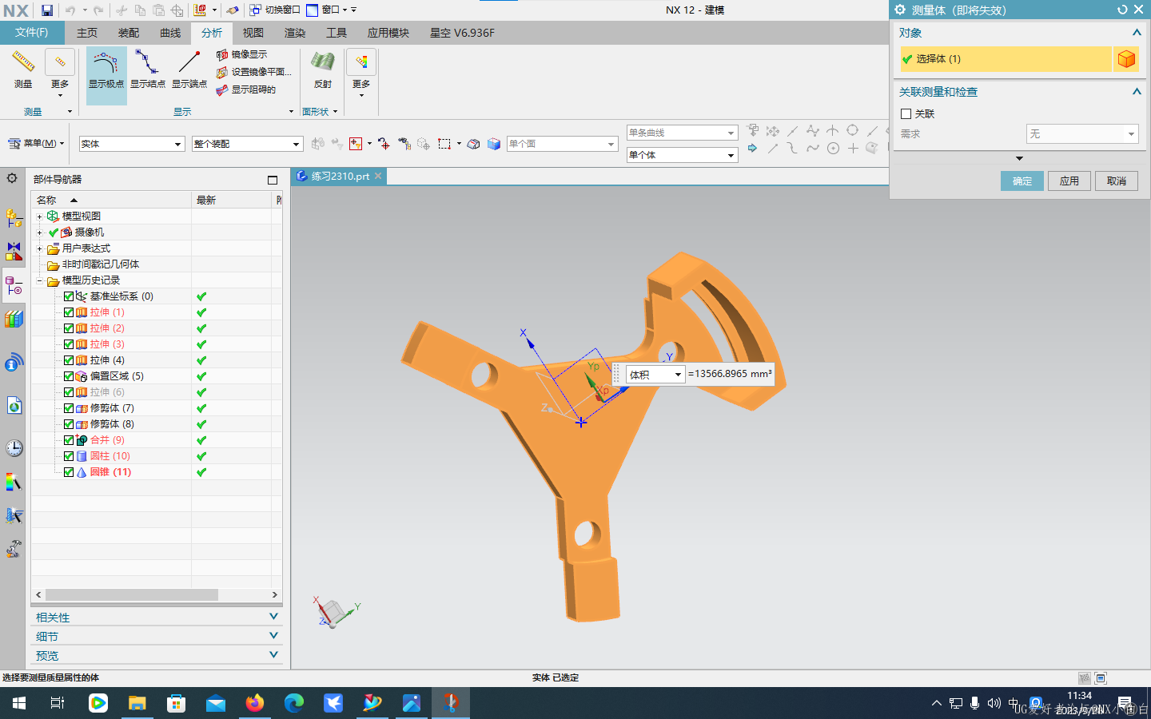Viewport: 1151px width, 719px height.
Task: Open Part Navigator sidebar tab icon
Action: click(x=14, y=286)
